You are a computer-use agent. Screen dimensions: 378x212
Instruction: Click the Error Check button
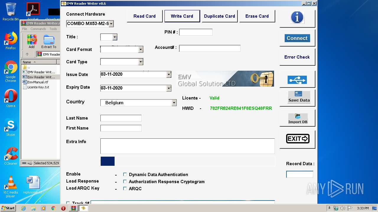(297, 57)
